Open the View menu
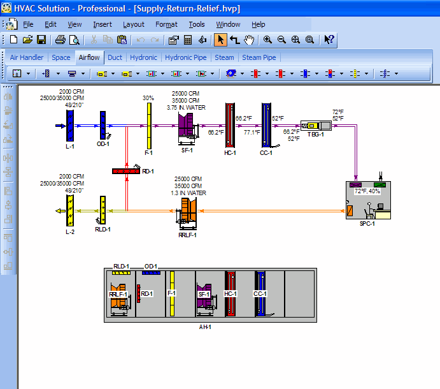440x389 pixels. click(75, 24)
